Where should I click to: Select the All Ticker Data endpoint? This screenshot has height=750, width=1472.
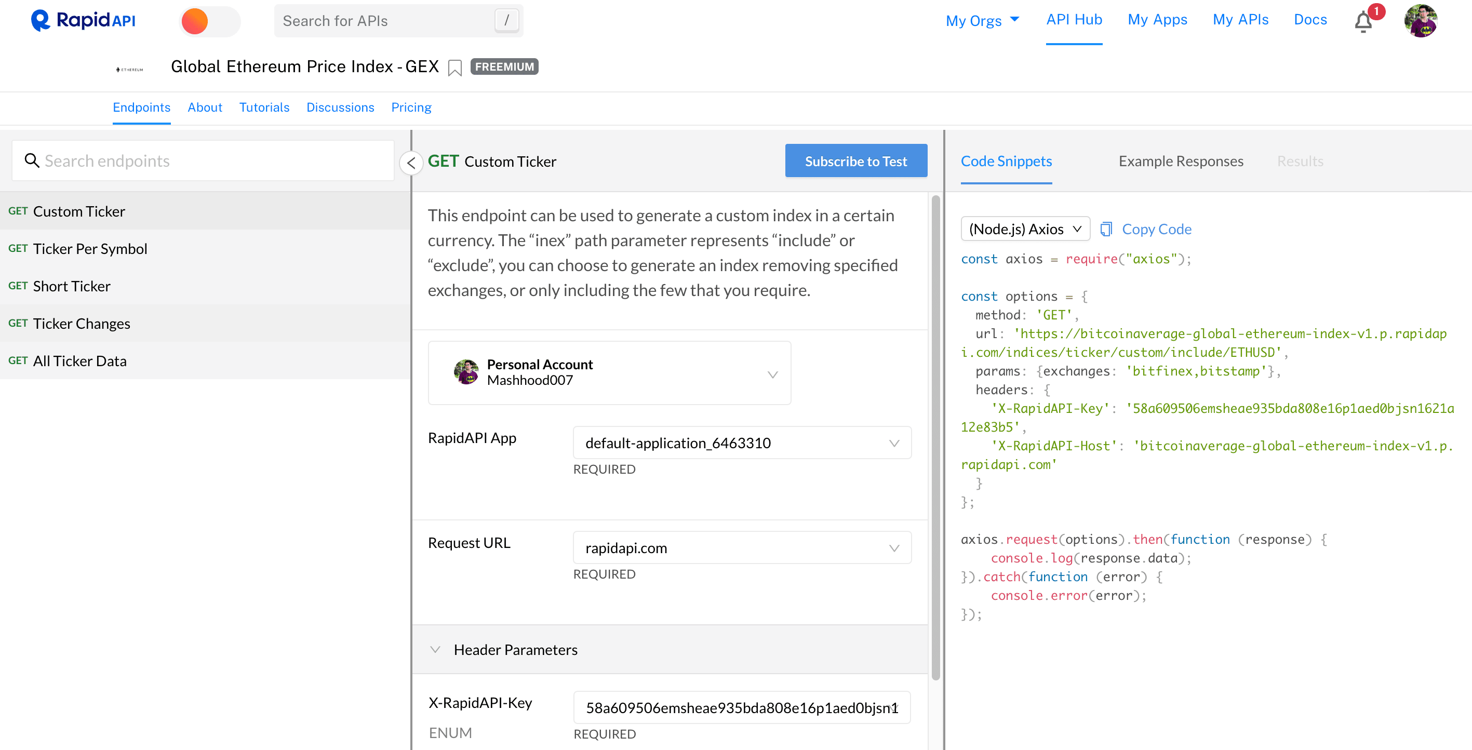click(82, 360)
